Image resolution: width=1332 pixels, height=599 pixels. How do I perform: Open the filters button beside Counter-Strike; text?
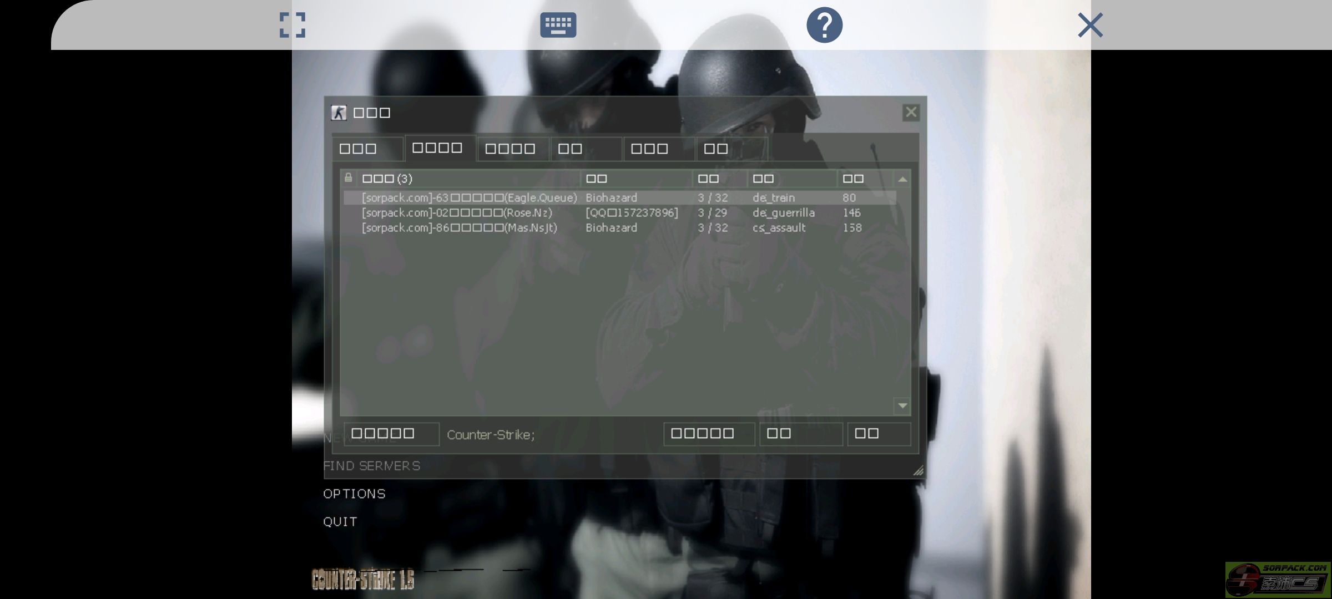tap(391, 434)
